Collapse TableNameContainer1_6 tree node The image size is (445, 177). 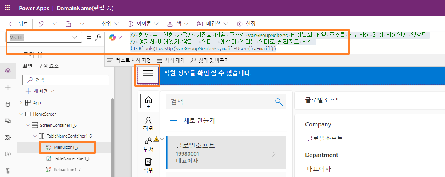click(x=35, y=136)
